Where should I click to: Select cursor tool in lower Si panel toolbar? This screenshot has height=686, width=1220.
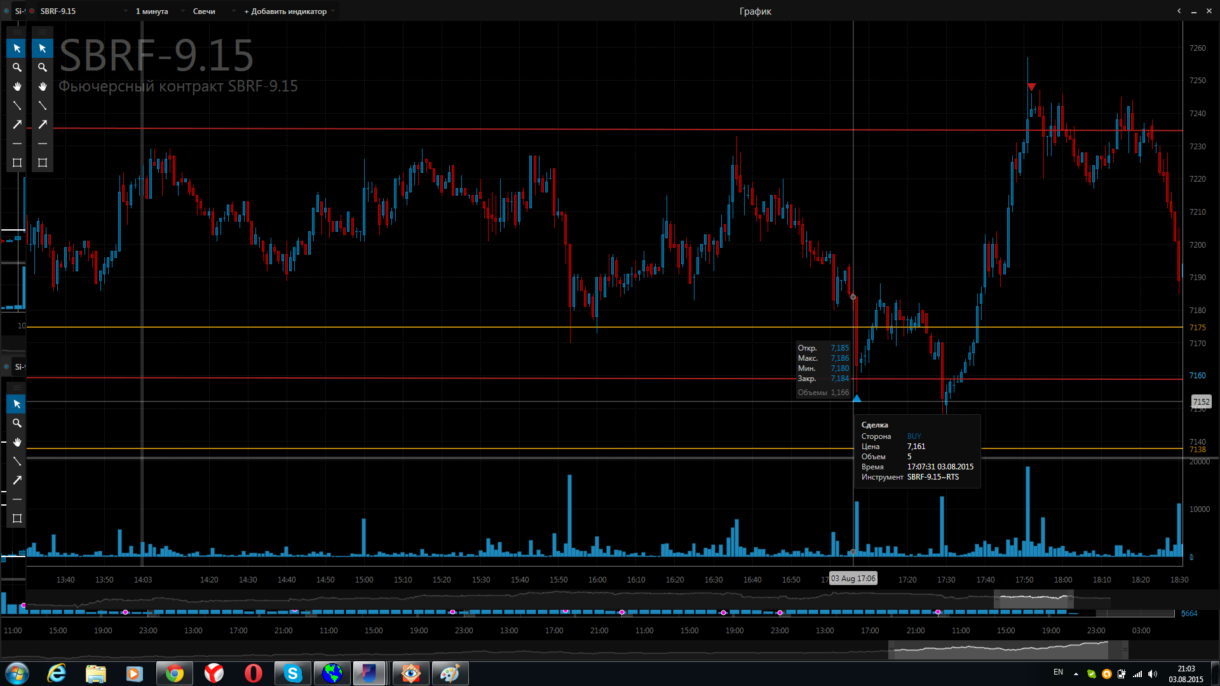[17, 404]
